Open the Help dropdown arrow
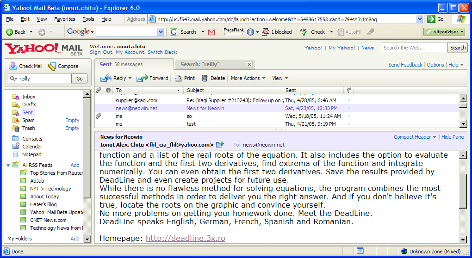The width and height of the screenshot is (472, 258). [462, 65]
